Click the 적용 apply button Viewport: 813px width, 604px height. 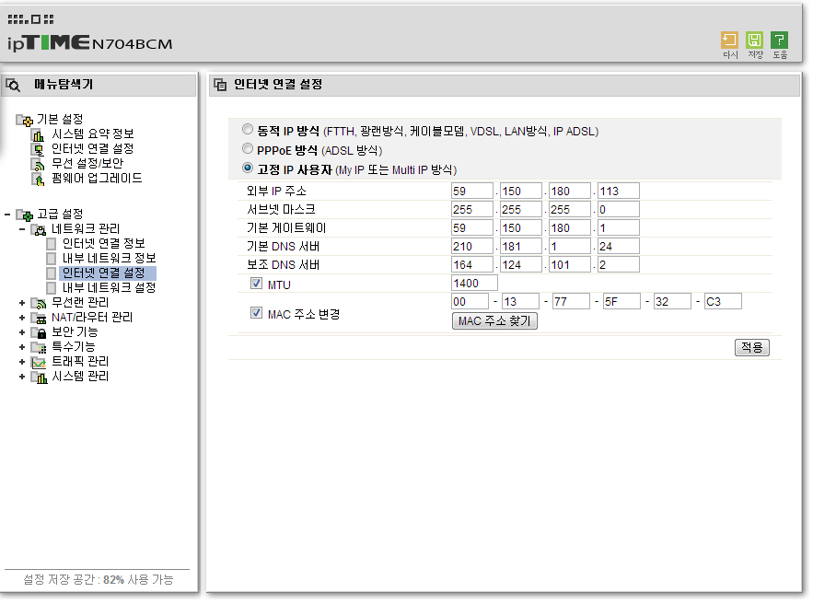click(752, 348)
